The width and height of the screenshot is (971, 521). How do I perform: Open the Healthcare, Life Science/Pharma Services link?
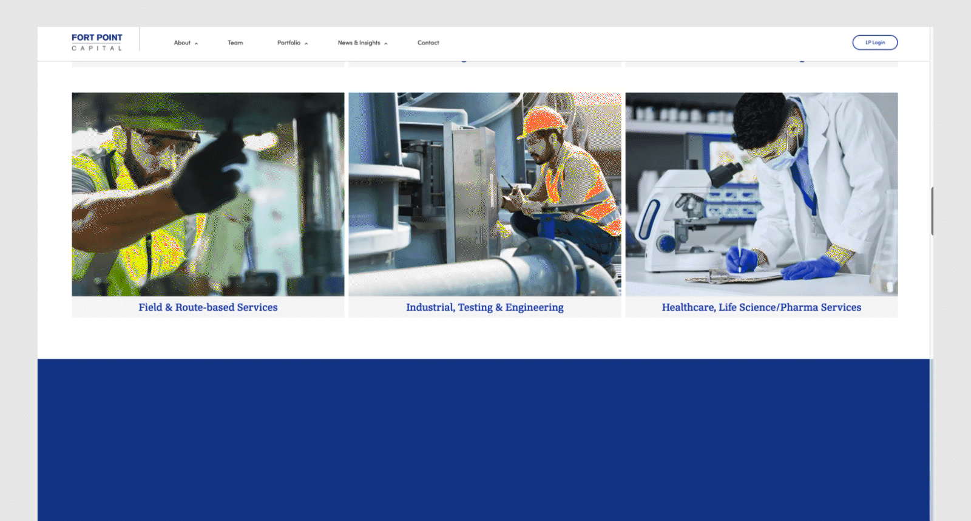762,307
